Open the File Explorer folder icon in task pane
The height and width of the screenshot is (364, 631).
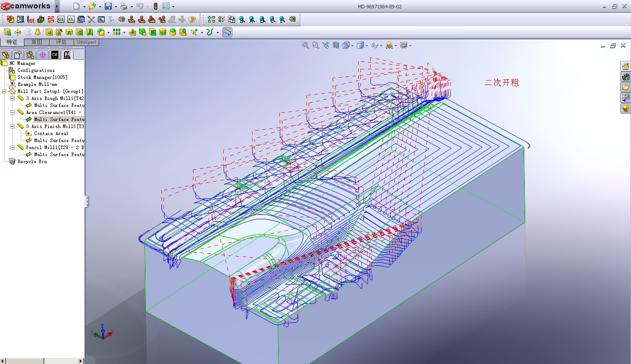click(625, 87)
